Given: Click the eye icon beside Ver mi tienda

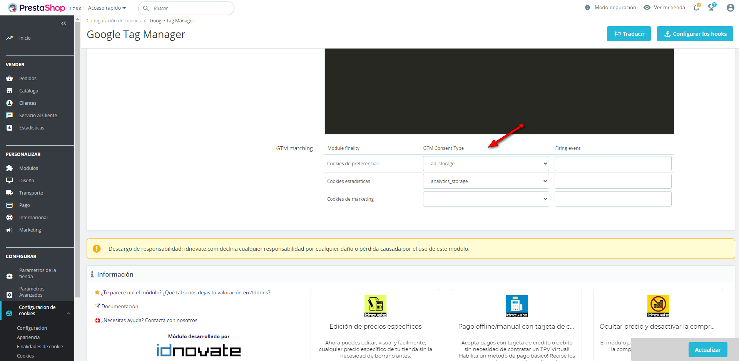Looking at the screenshot, I should click(x=647, y=7).
